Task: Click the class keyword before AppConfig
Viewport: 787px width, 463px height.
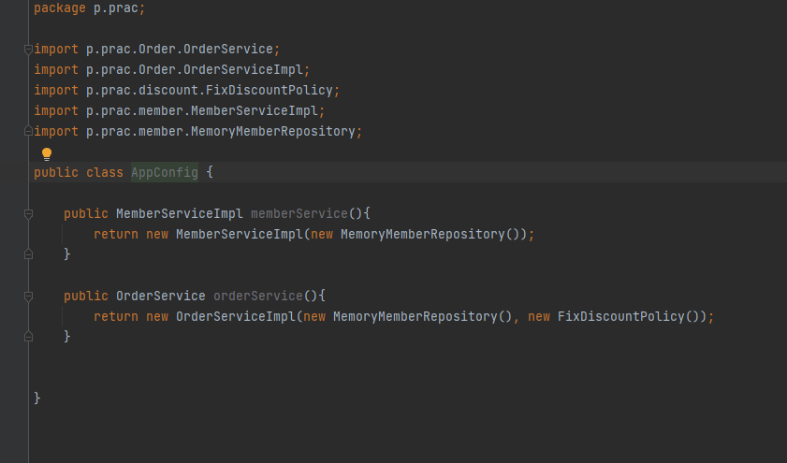Action: click(x=105, y=172)
